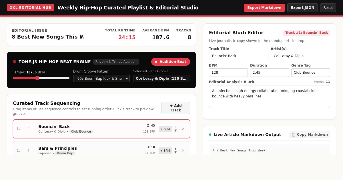
Task: Click the Total Runtime value 24:15
Action: (127, 37)
